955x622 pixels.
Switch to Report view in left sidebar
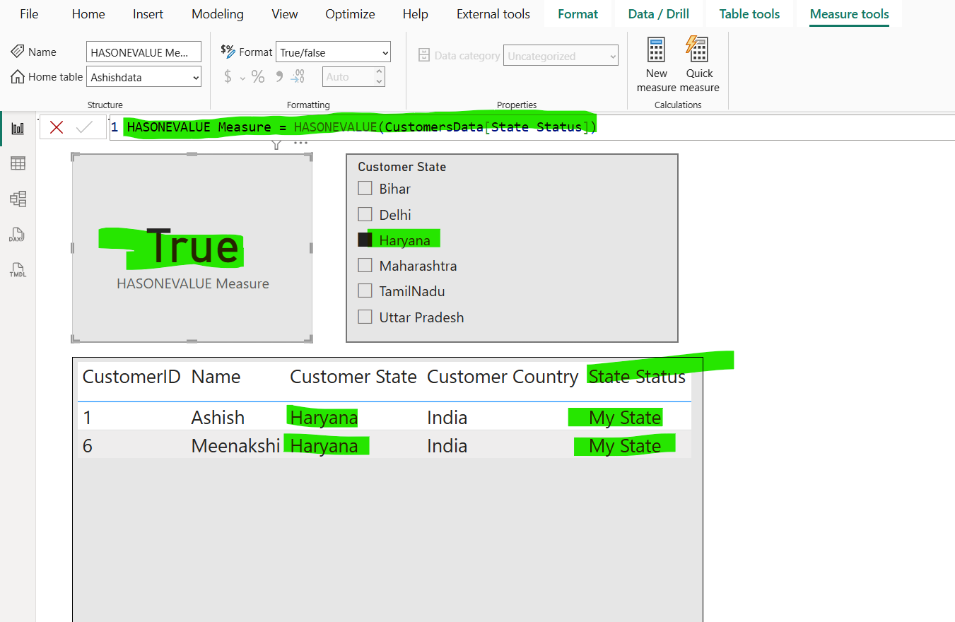[18, 128]
